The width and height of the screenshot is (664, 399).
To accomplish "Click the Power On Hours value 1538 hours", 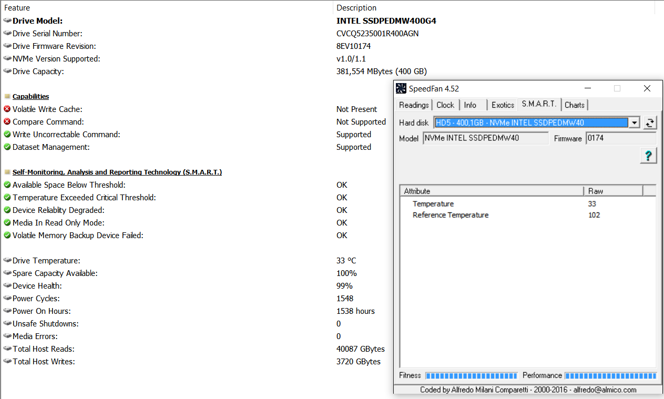I will pos(356,311).
